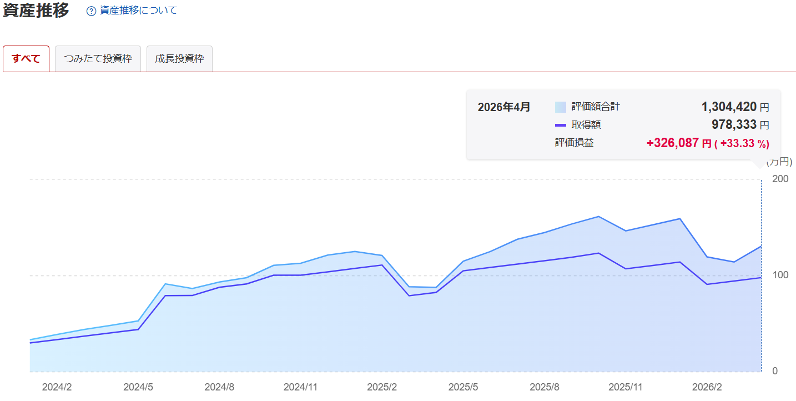
Task: Click the 2025/5 x-axis label
Action: pos(463,387)
